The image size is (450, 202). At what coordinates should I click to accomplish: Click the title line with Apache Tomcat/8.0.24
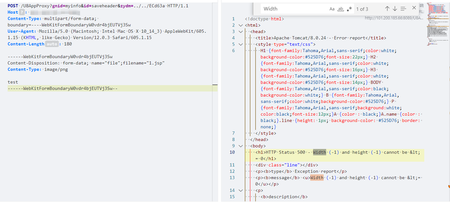321,38
